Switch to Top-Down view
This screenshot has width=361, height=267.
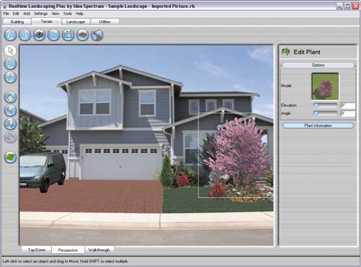(37, 250)
